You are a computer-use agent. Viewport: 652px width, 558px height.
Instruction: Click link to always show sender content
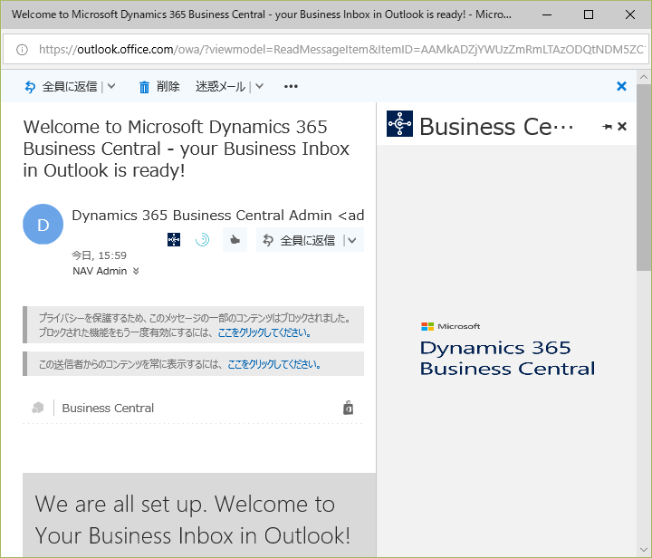pos(274,364)
